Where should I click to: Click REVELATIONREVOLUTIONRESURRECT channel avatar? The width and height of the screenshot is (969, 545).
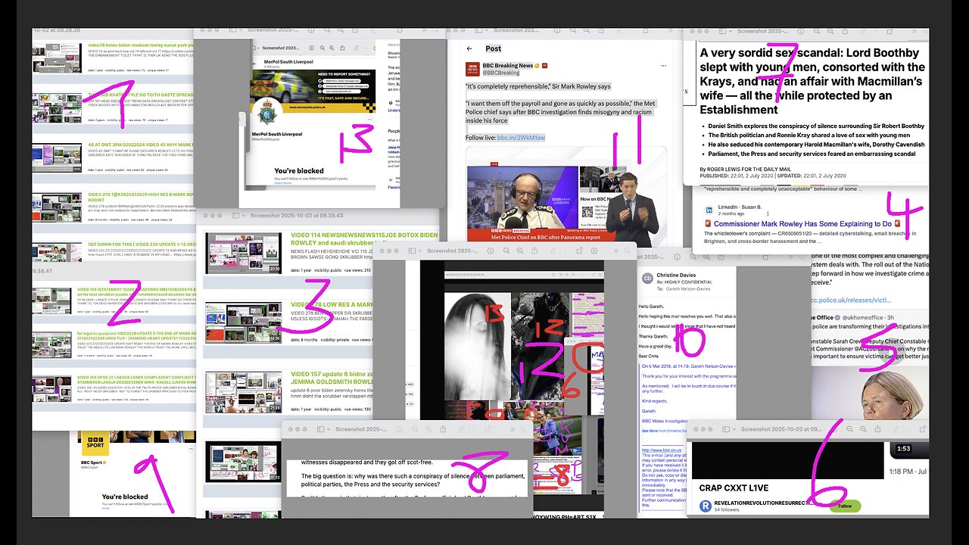(706, 506)
